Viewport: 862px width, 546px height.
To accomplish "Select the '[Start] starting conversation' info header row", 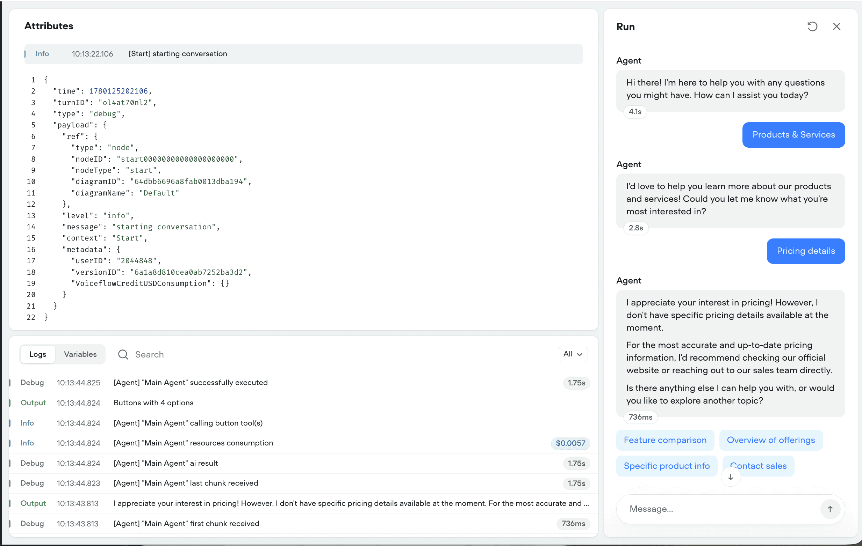I will pyautogui.click(x=303, y=54).
